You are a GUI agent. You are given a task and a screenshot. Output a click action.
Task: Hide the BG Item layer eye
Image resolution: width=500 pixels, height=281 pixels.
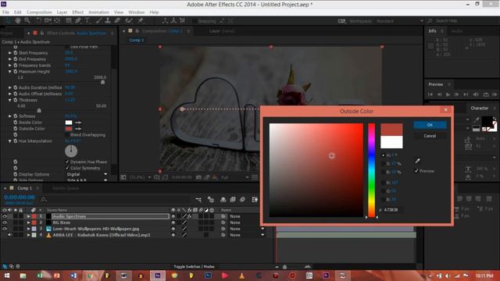click(5, 222)
